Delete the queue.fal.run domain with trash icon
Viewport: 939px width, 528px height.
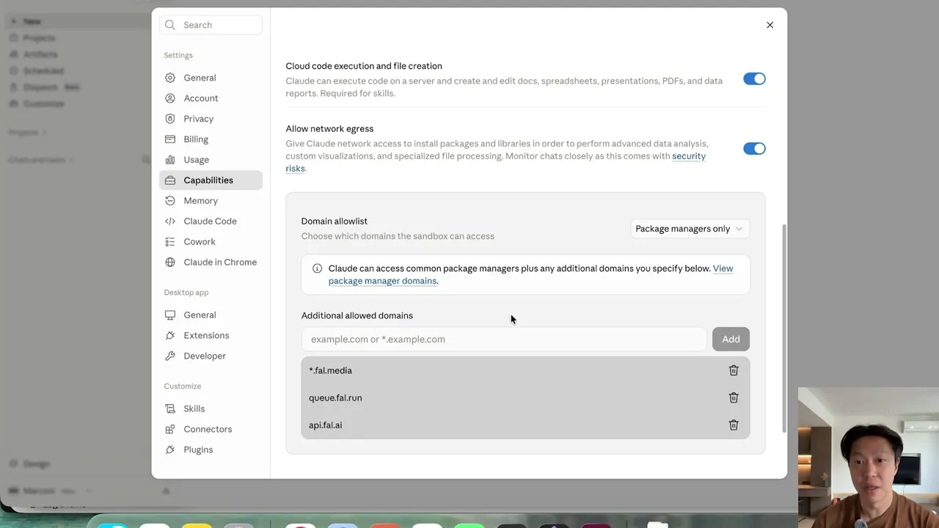point(734,397)
